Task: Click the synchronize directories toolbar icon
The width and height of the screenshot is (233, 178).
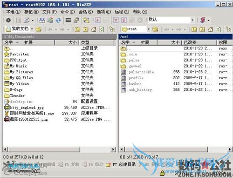Action: [58, 20]
